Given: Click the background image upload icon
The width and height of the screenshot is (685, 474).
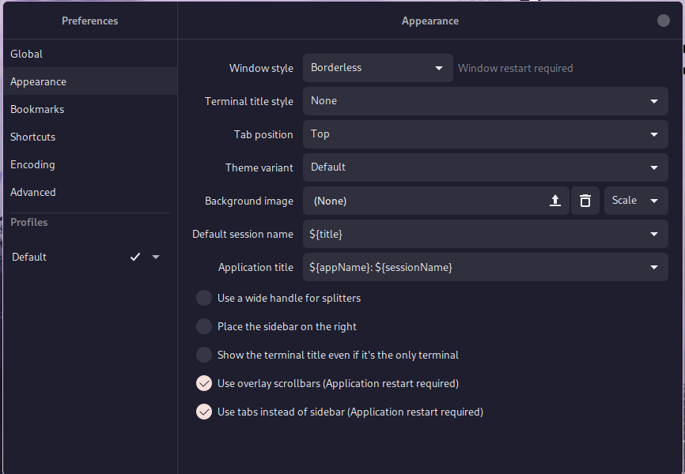Looking at the screenshot, I should point(554,201).
